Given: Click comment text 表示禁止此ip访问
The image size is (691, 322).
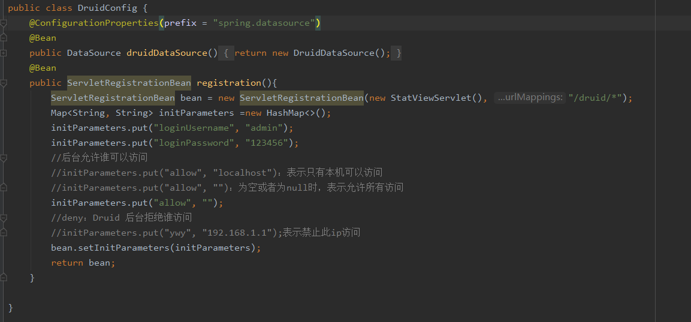Looking at the screenshot, I should click(x=321, y=233).
